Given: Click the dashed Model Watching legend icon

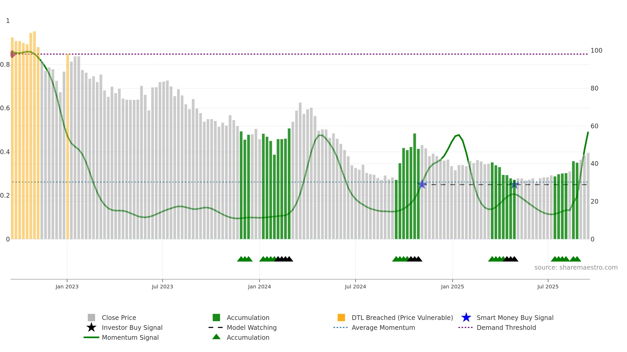Looking at the screenshot, I should tap(216, 327).
